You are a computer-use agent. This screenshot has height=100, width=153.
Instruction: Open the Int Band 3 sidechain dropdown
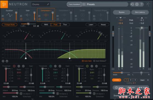(102, 94)
